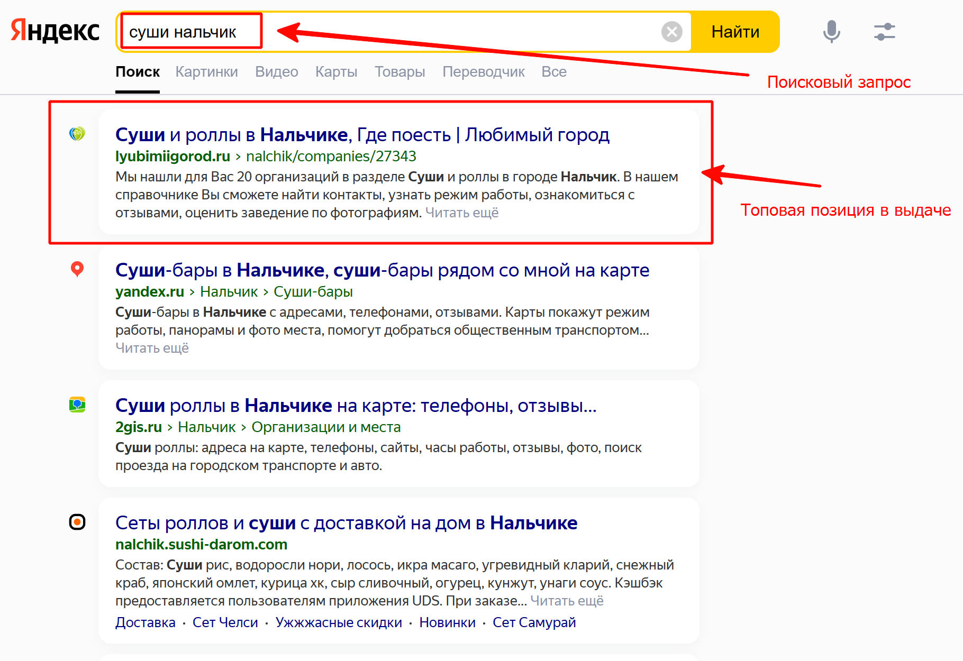Open nalchik.sushi-darom.com link
963x661 pixels.
pos(201,545)
